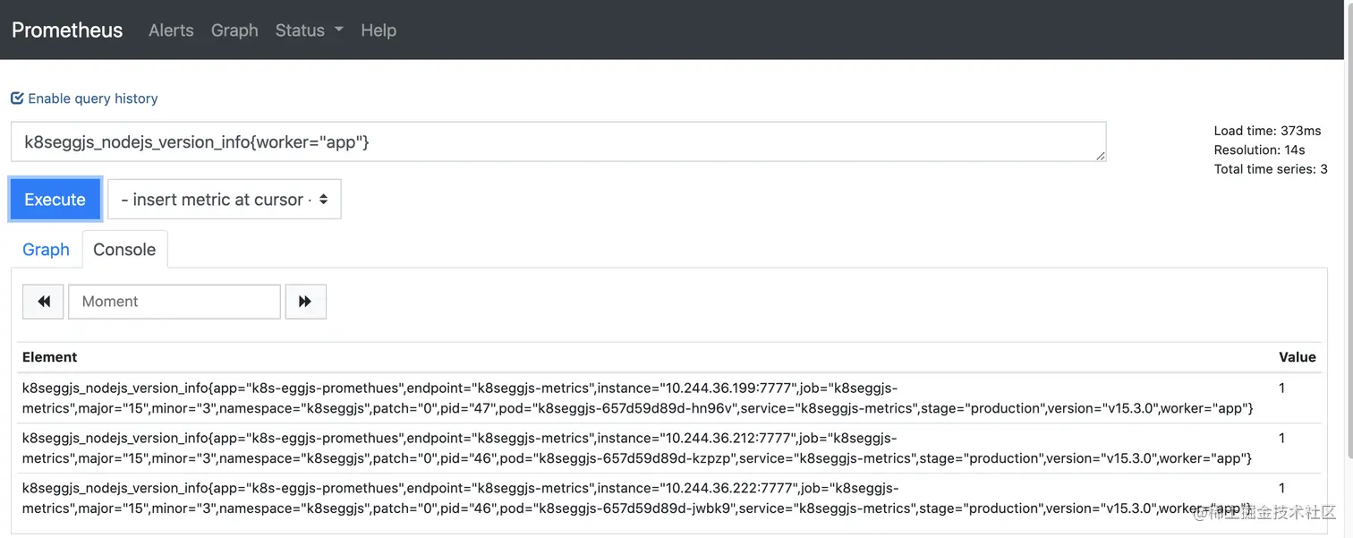Focus the query expression input field
The height and width of the screenshot is (538, 1353).
pos(555,142)
